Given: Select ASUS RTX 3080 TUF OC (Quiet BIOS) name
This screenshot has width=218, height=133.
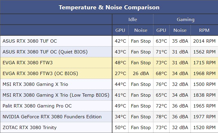Looking at the screenshot, I should (45, 52).
